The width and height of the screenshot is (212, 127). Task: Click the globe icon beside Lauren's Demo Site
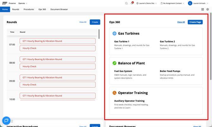(x=137, y=3)
